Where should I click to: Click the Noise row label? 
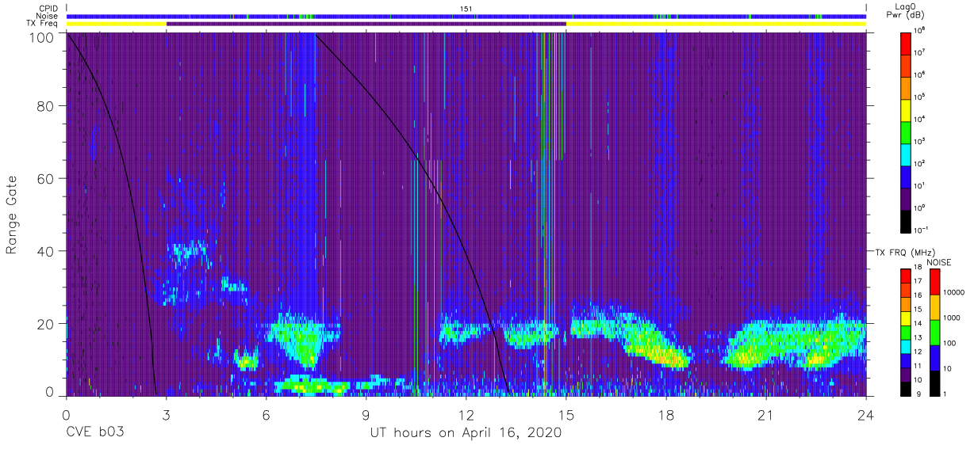point(48,16)
